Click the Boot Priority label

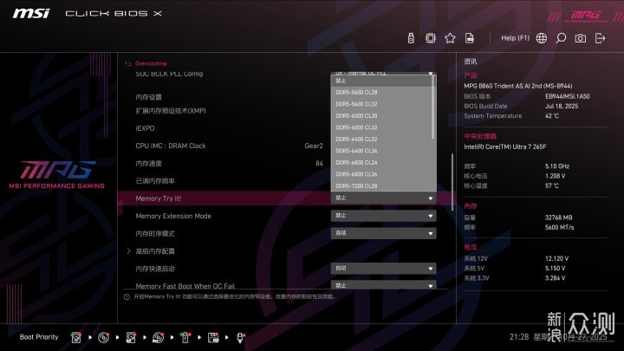click(x=39, y=337)
